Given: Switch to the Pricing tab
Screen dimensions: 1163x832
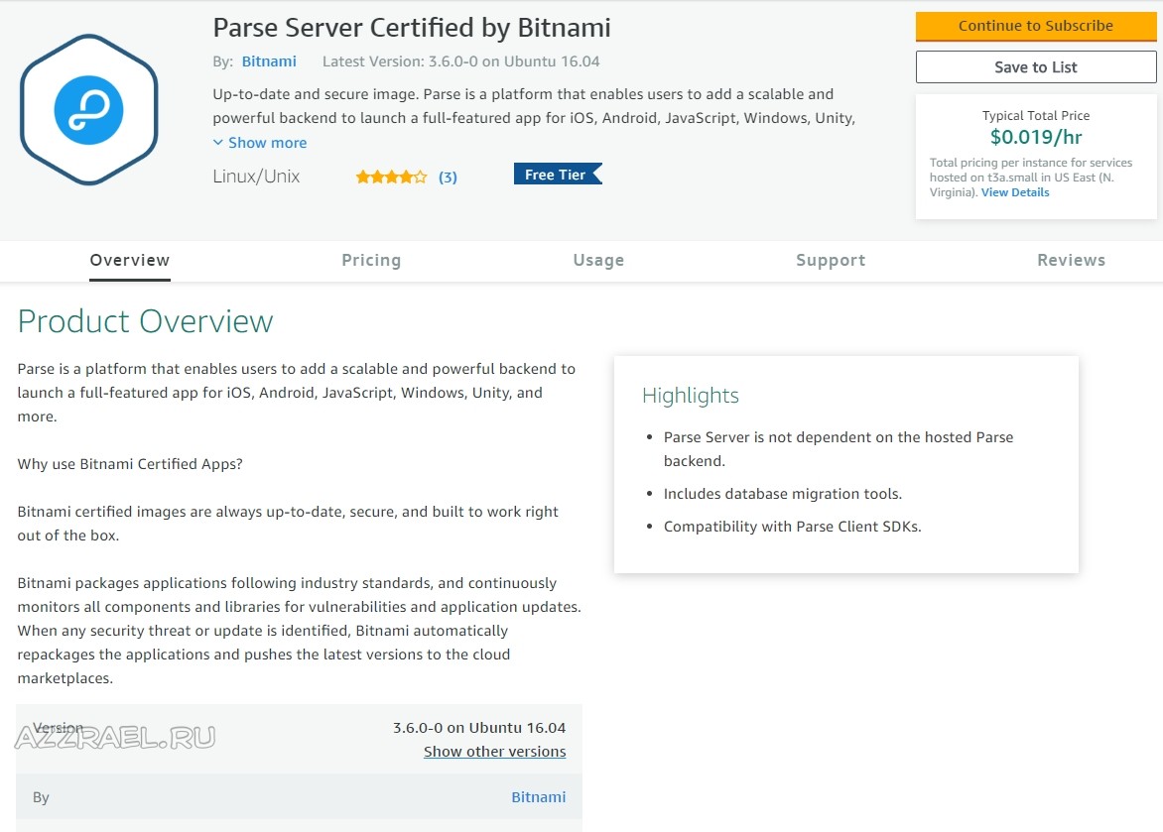Looking at the screenshot, I should tap(371, 260).
